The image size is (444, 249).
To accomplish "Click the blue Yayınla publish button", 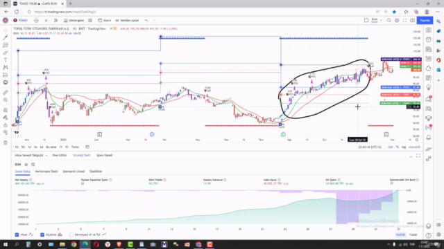I will pos(425,20).
